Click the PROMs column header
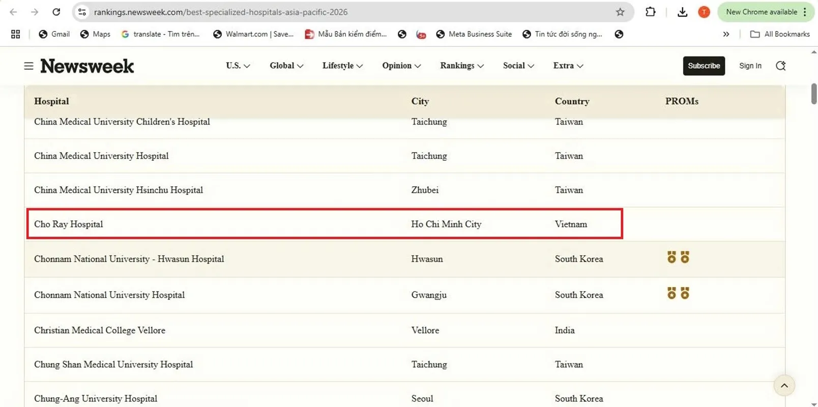This screenshot has height=407, width=818. click(x=682, y=101)
